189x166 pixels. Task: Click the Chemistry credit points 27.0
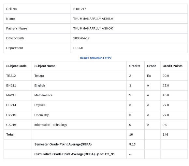(x=166, y=115)
